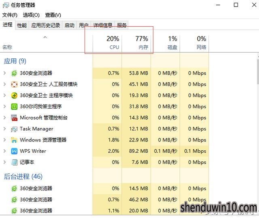The height and width of the screenshot is (218, 259).
Task: Sort by the CPU column header
Action: [107, 43]
